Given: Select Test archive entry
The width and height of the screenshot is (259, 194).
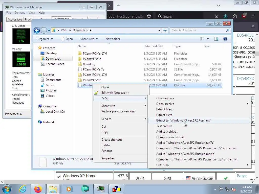Looking at the screenshot, I should (199, 126).
